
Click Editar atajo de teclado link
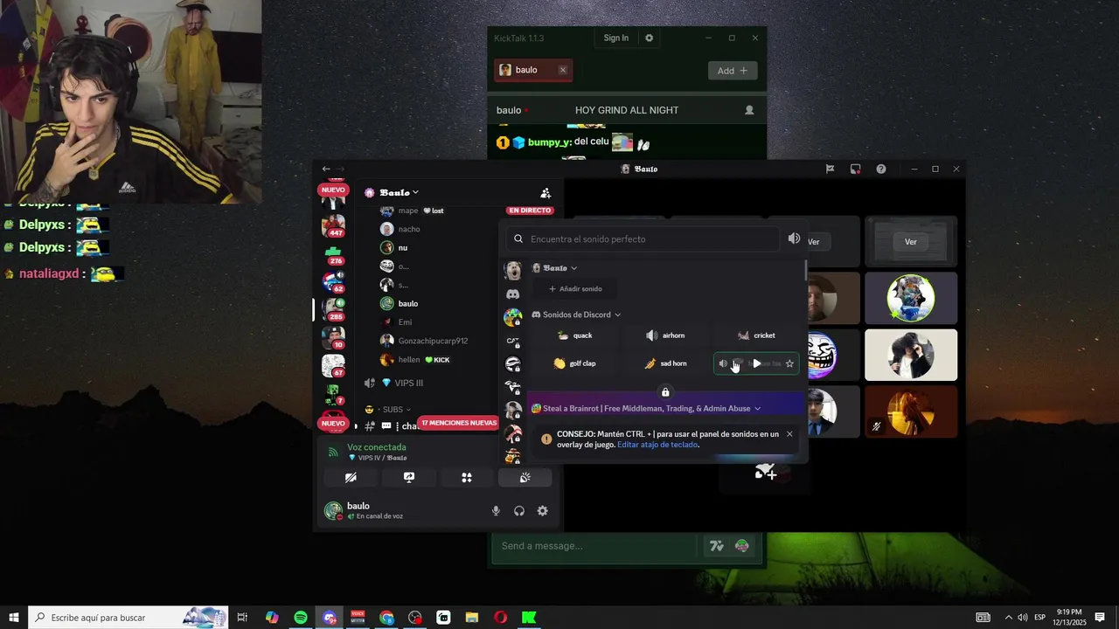(x=657, y=445)
